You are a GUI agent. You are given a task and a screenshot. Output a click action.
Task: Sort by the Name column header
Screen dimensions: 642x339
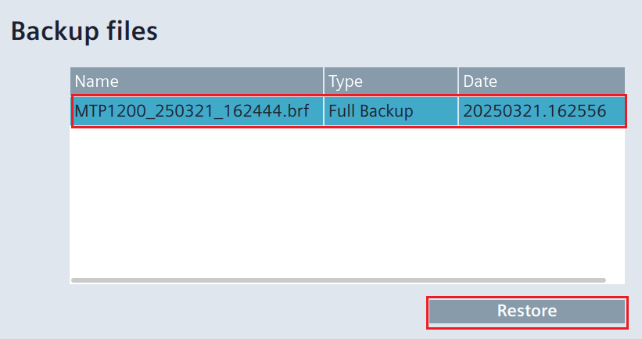(x=197, y=81)
